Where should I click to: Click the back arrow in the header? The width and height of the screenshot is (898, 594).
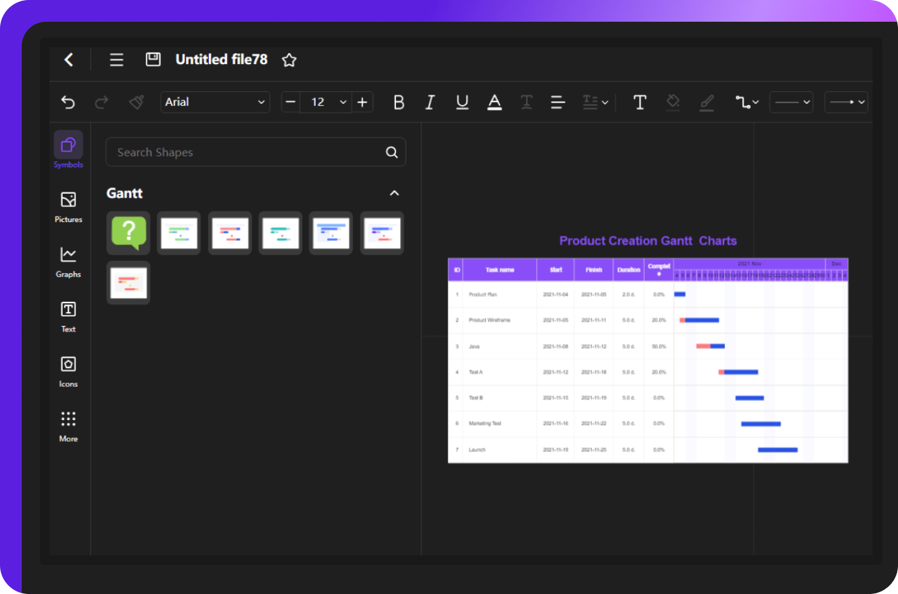coord(68,60)
